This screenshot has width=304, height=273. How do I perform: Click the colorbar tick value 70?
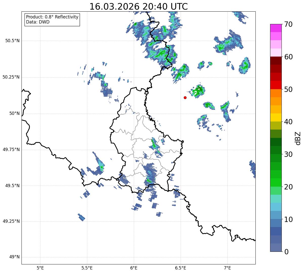(x=288, y=24)
